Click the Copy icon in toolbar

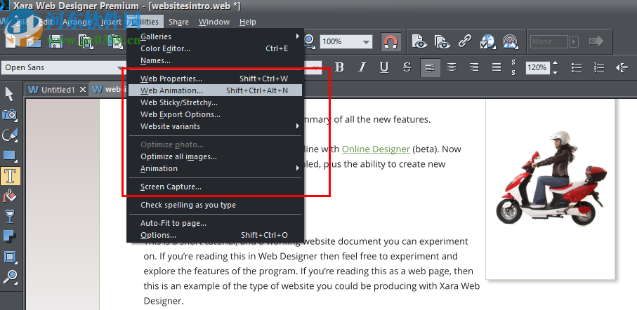(x=86, y=41)
